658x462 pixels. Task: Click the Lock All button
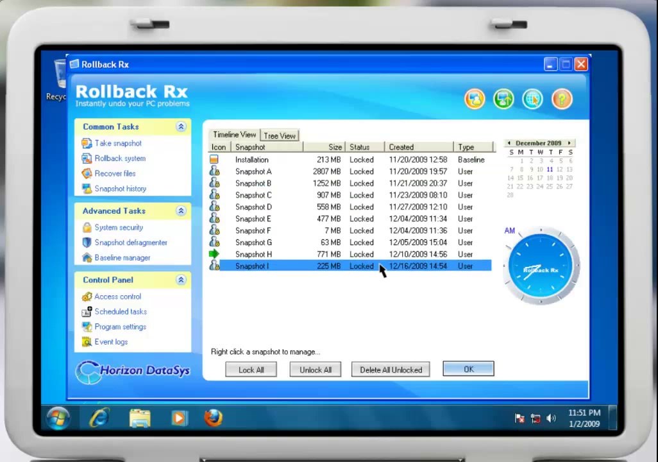point(251,370)
